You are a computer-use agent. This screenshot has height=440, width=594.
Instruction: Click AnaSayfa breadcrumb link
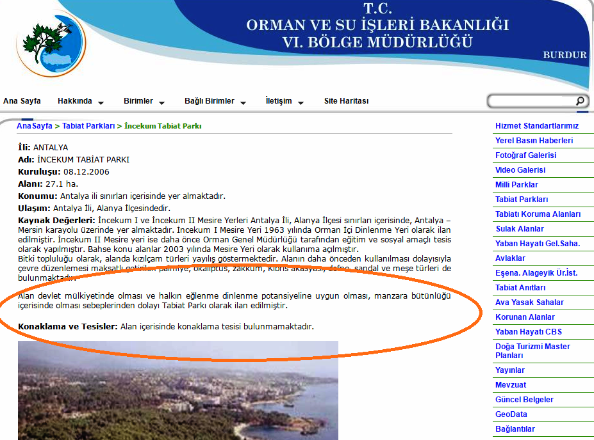pyautogui.click(x=35, y=126)
